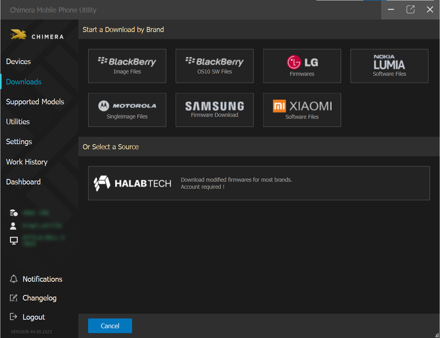Click the Logout arrow icon
This screenshot has height=338, width=440.
click(14, 317)
